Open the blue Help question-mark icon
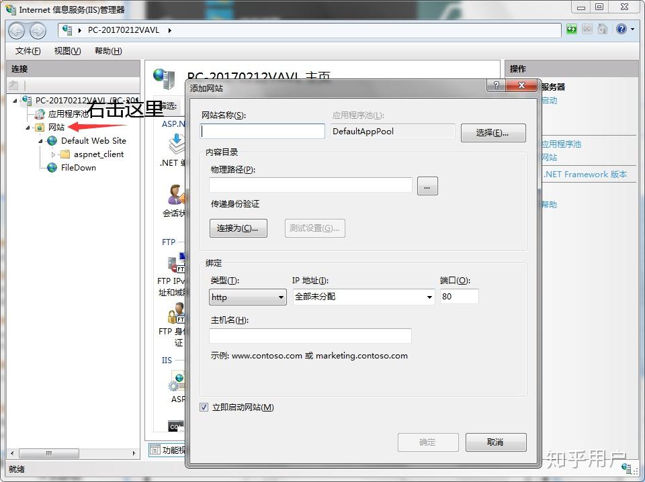The image size is (645, 482). click(x=621, y=29)
